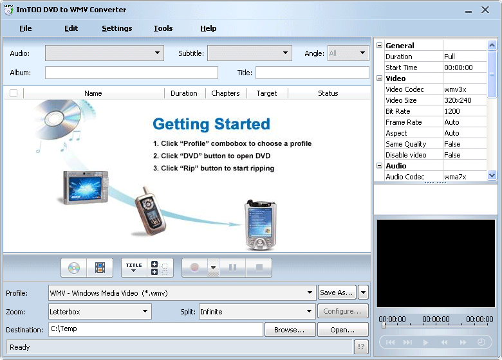This screenshot has height=360, width=502.
Task: Click the Browse... button
Action: point(289,330)
